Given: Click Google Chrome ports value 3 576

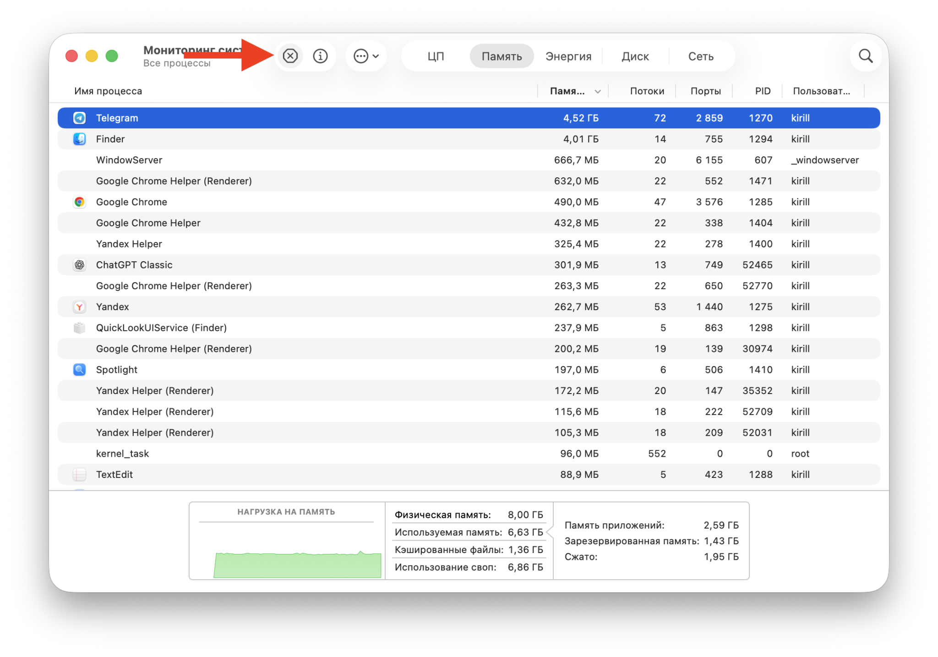Looking at the screenshot, I should click(x=709, y=202).
